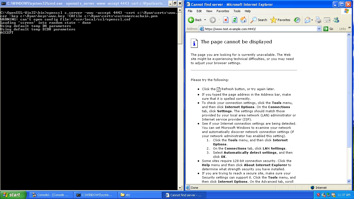Switch to Cannot find server taskbar button
Viewport: 354px width, 199px height.
184,195
